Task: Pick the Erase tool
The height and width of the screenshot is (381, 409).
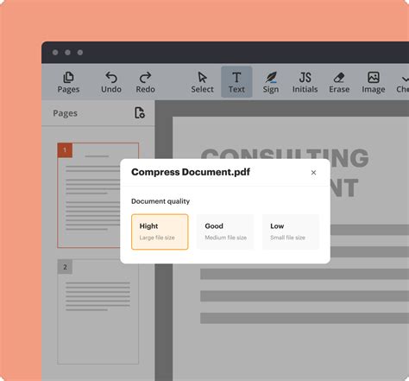Action: [x=339, y=82]
